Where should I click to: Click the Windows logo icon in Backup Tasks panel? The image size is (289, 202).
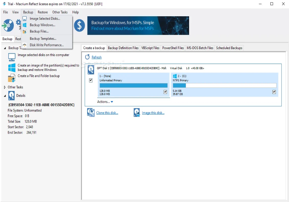click(x=12, y=67)
